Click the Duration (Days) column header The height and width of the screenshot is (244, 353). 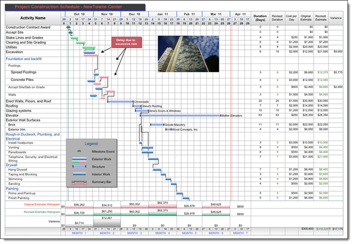coord(259,17)
